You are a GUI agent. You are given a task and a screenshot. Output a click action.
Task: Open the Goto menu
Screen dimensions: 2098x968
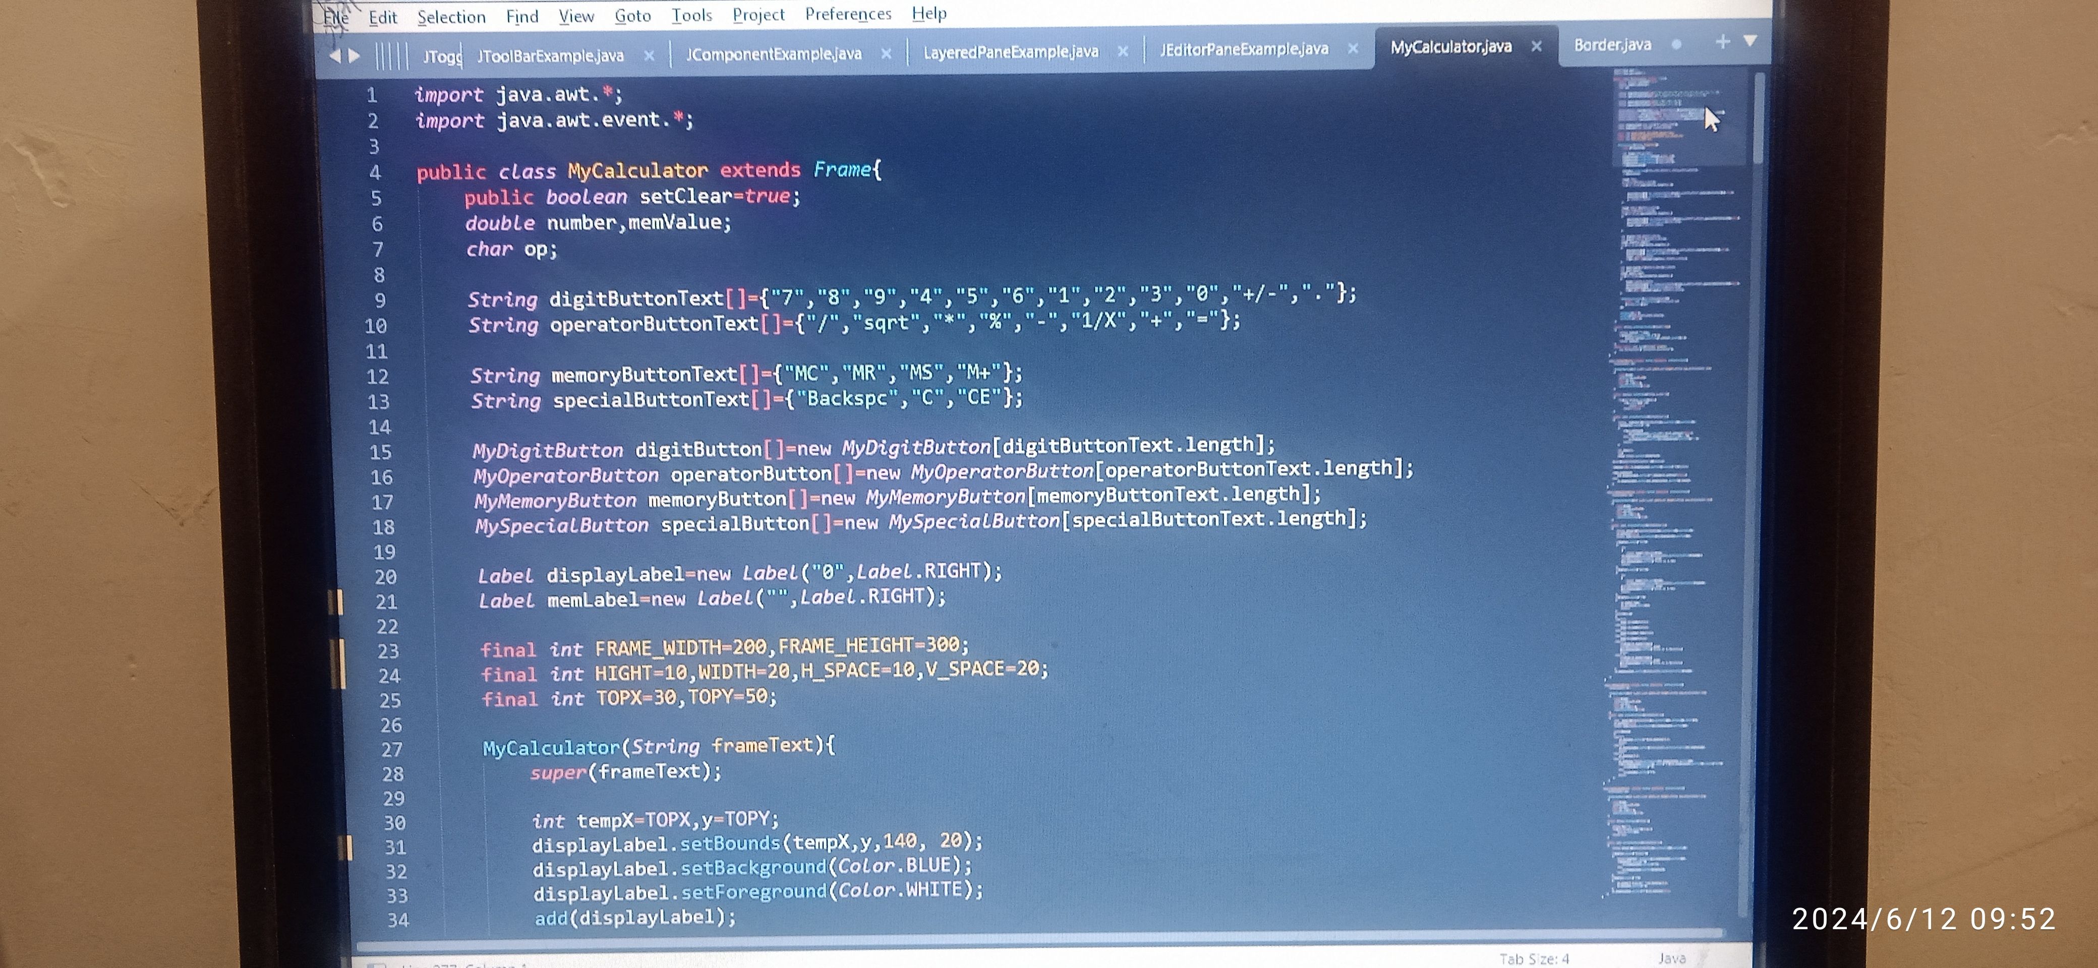[633, 16]
